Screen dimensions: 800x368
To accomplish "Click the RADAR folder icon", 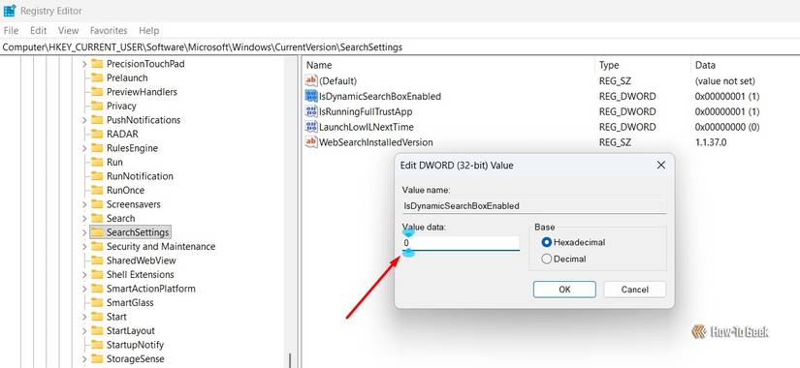I will [97, 134].
